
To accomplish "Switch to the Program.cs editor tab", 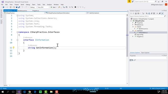I will [x=36, y=11].
